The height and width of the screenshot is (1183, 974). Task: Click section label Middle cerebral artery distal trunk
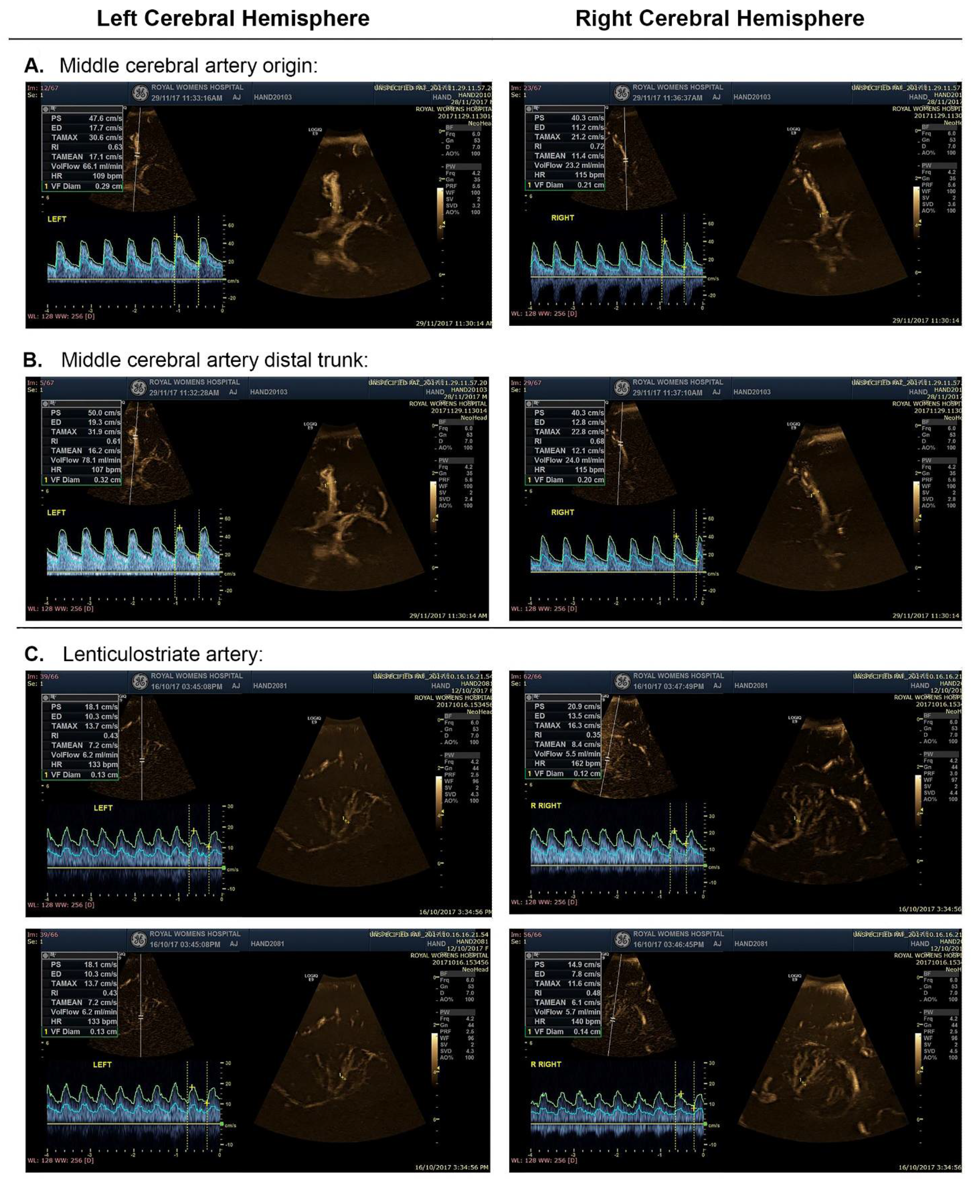tap(214, 360)
